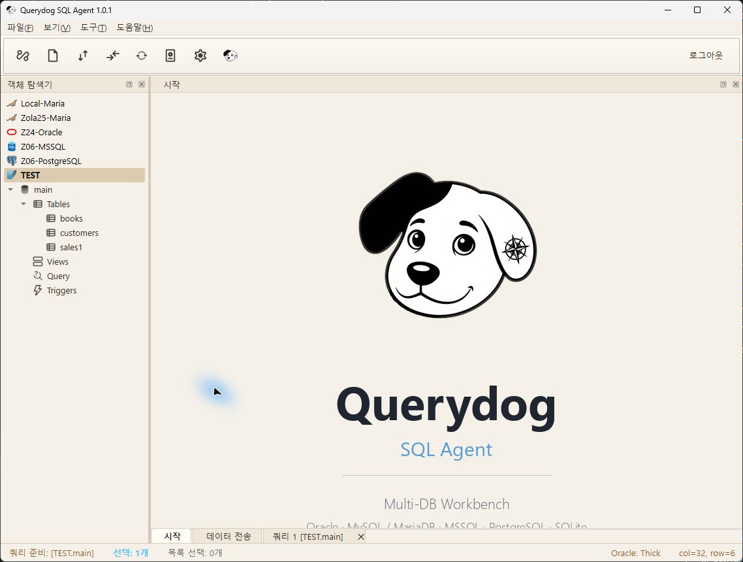Screen dimensions: 743x562
Task: Click the 로그아웃 button
Action: (x=706, y=56)
